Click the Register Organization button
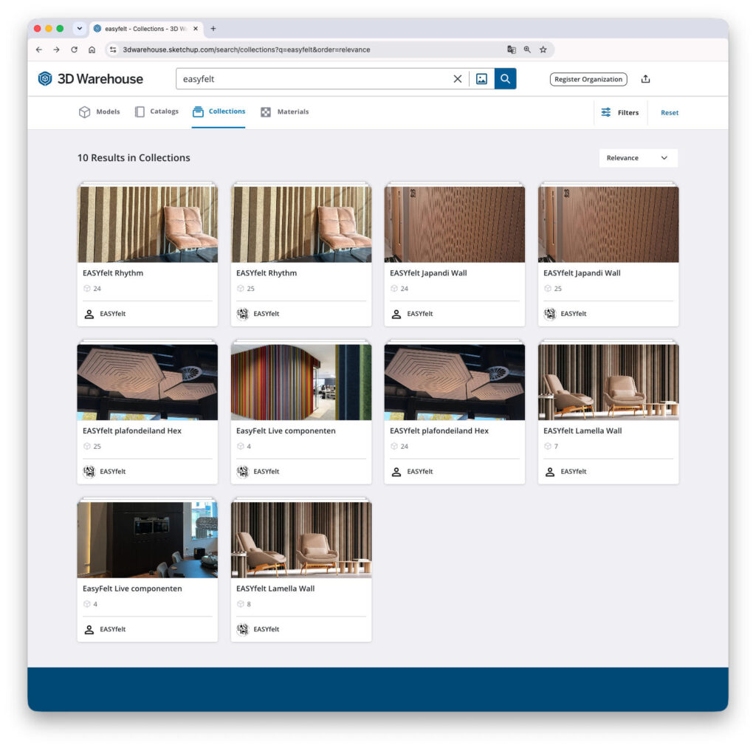This screenshot has height=748, width=756. 588,79
